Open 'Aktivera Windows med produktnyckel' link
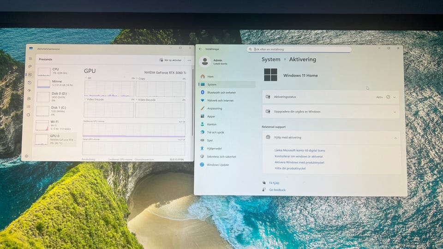The height and width of the screenshot is (249, 443). [x=299, y=163]
